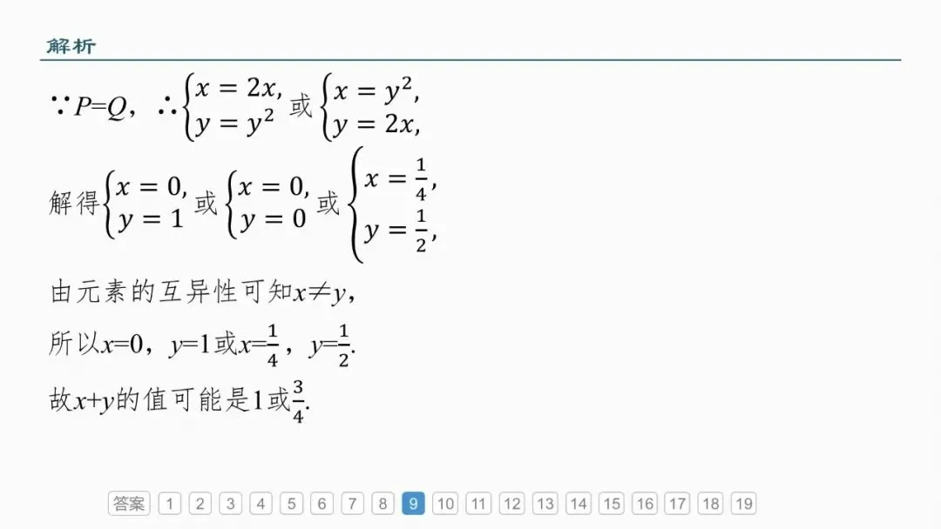The height and width of the screenshot is (529, 941).
Task: Open question page 11
Action: tap(478, 503)
